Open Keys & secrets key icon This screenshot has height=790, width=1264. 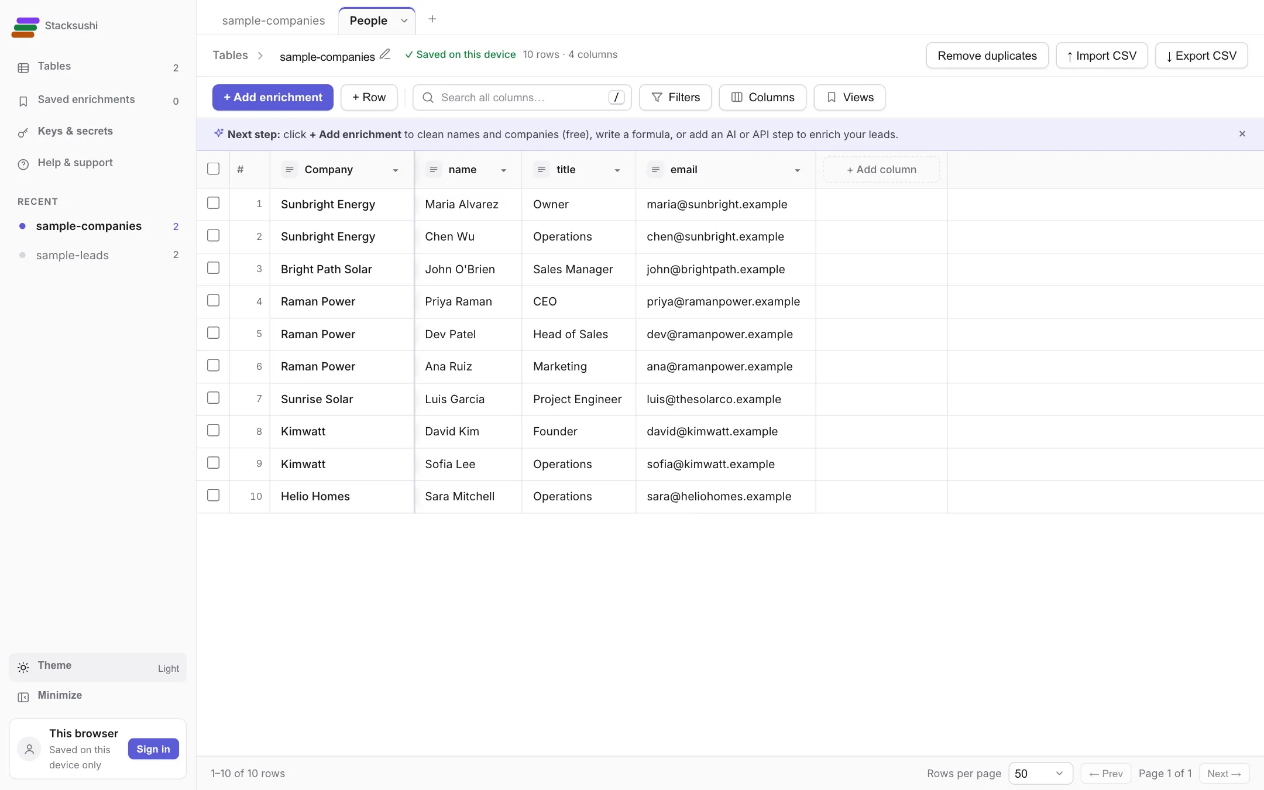pyautogui.click(x=23, y=133)
